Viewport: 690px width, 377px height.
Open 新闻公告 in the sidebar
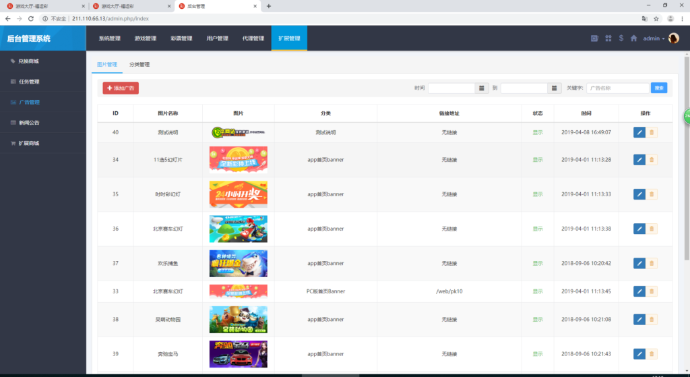point(29,123)
